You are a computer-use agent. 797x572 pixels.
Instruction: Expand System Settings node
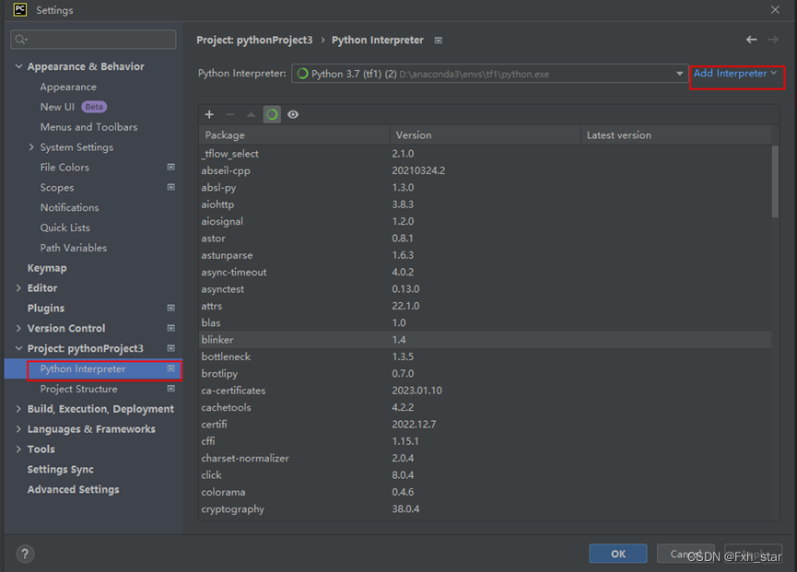point(31,146)
